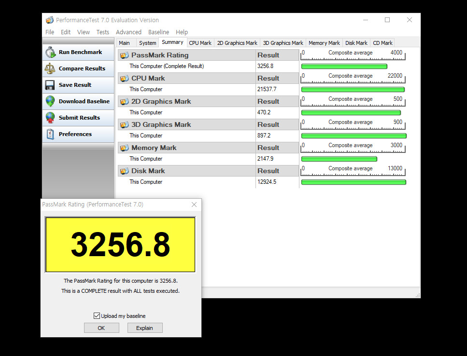Switch to the System tab

(147, 43)
